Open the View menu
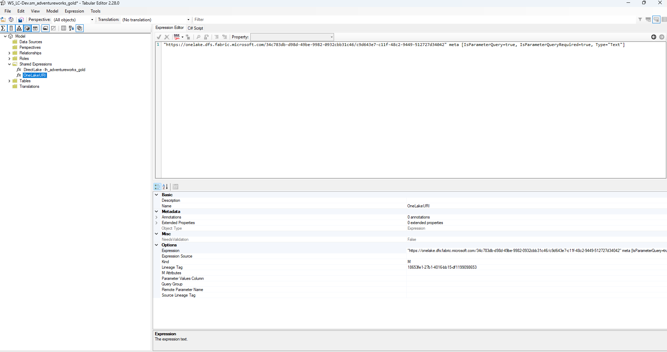Image resolution: width=667 pixels, height=352 pixels. click(x=35, y=11)
